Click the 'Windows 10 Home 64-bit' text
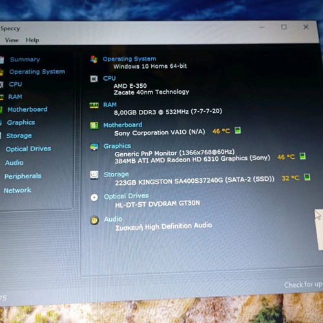 coord(150,67)
